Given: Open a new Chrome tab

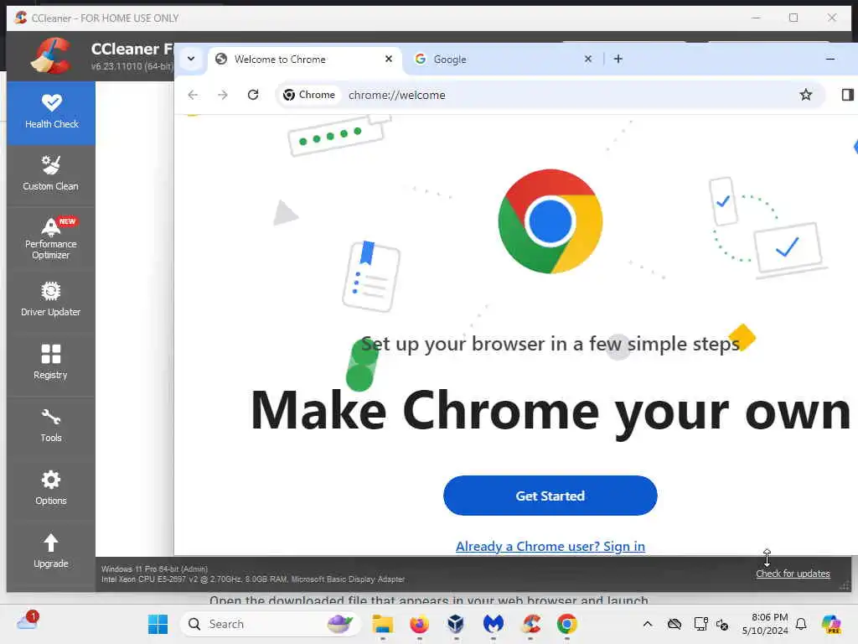Looking at the screenshot, I should tap(618, 59).
